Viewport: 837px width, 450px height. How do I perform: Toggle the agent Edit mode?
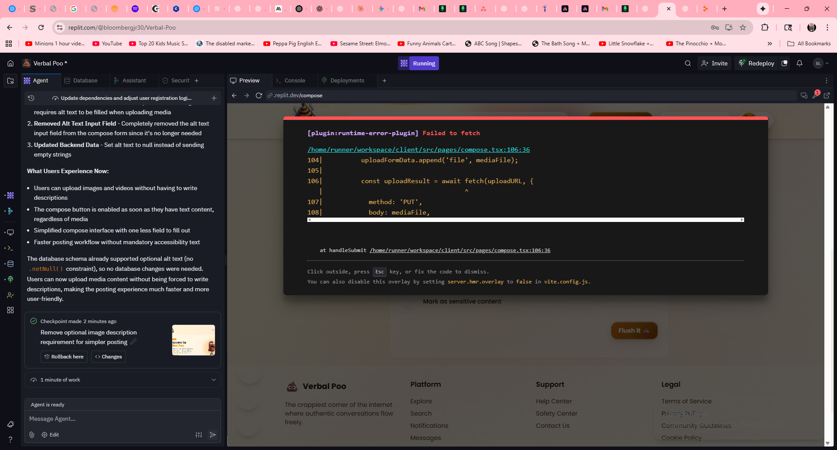(50, 435)
